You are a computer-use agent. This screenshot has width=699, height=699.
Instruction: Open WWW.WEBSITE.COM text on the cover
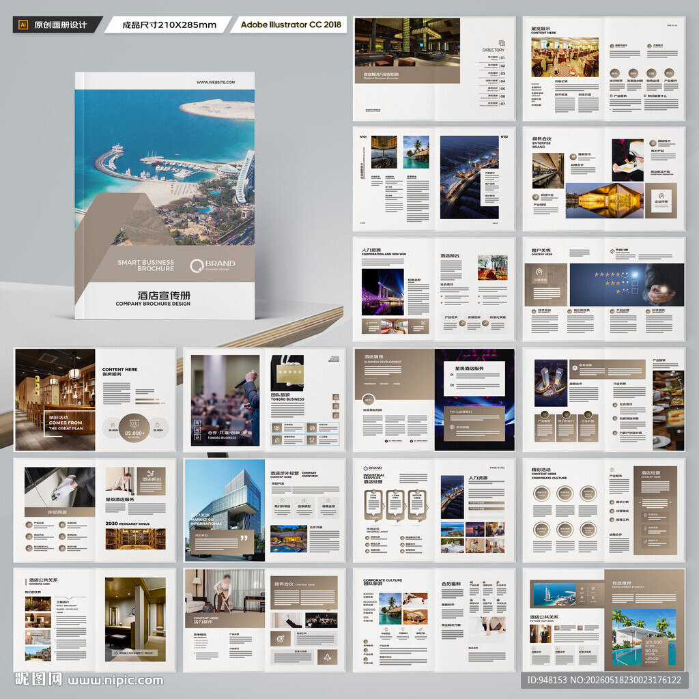pyautogui.click(x=216, y=83)
